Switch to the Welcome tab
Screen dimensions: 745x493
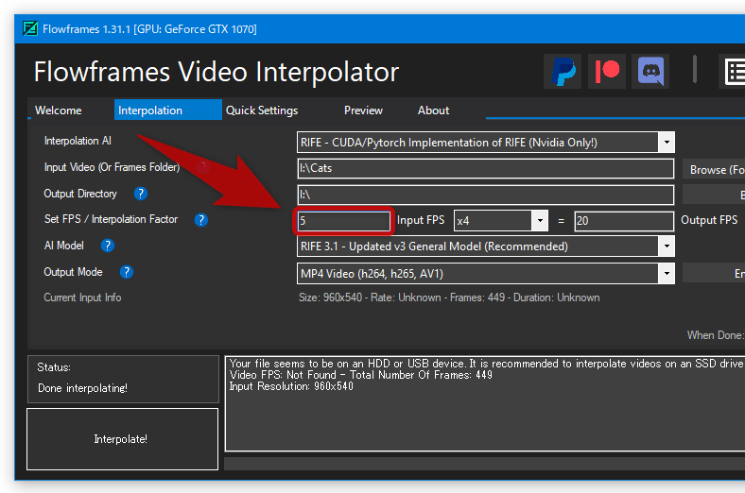click(x=58, y=110)
